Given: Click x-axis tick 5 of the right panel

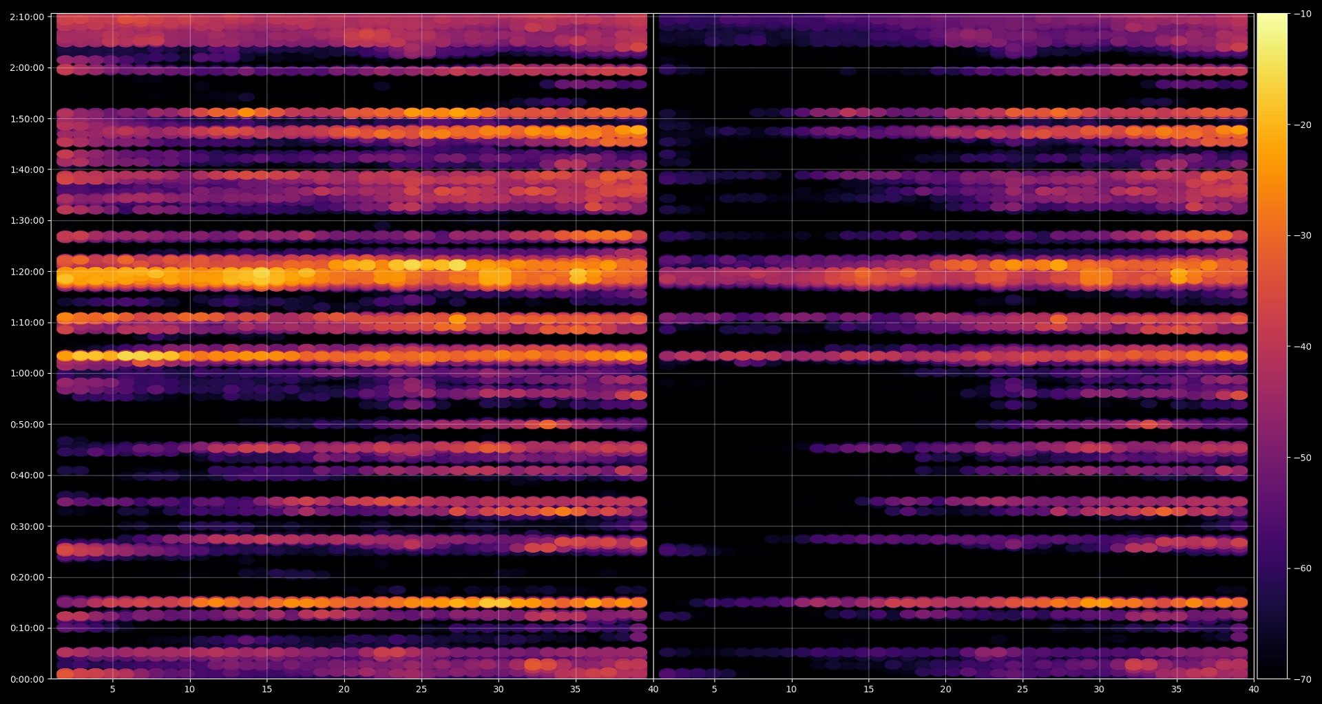Looking at the screenshot, I should click(x=715, y=689).
